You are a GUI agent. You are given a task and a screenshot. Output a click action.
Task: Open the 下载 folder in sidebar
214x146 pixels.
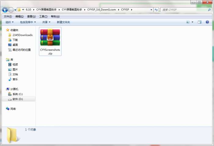15,40
